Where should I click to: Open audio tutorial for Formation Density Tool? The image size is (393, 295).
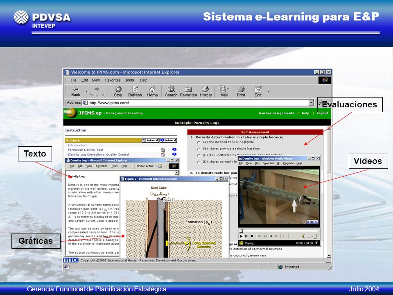point(174,150)
